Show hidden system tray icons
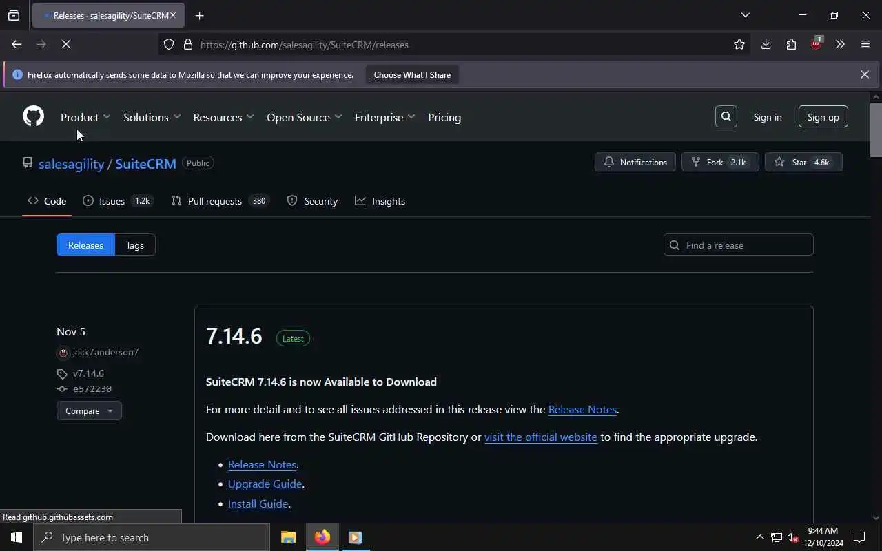Viewport: 882px width, 551px height. click(759, 537)
